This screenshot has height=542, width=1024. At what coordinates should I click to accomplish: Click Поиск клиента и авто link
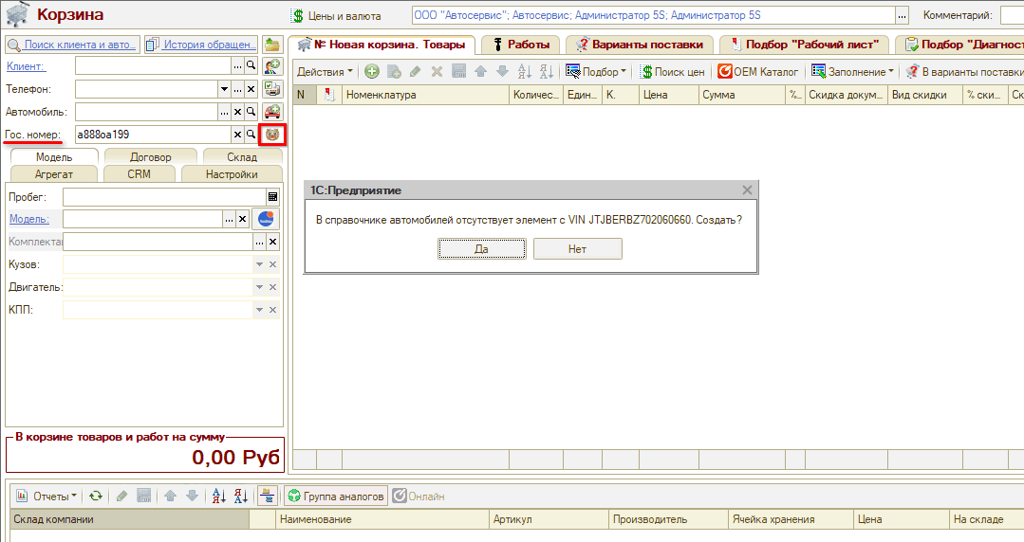pyautogui.click(x=72, y=45)
